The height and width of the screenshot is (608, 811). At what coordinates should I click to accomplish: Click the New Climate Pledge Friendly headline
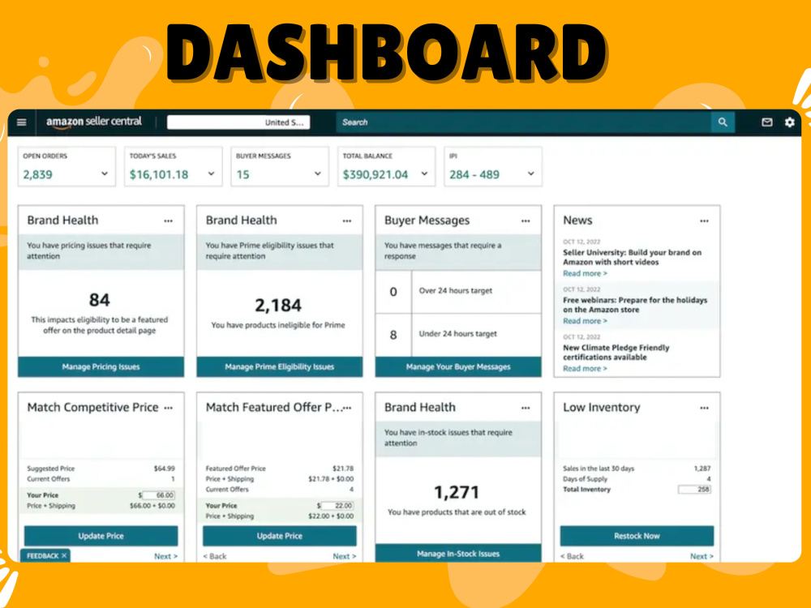click(x=616, y=353)
